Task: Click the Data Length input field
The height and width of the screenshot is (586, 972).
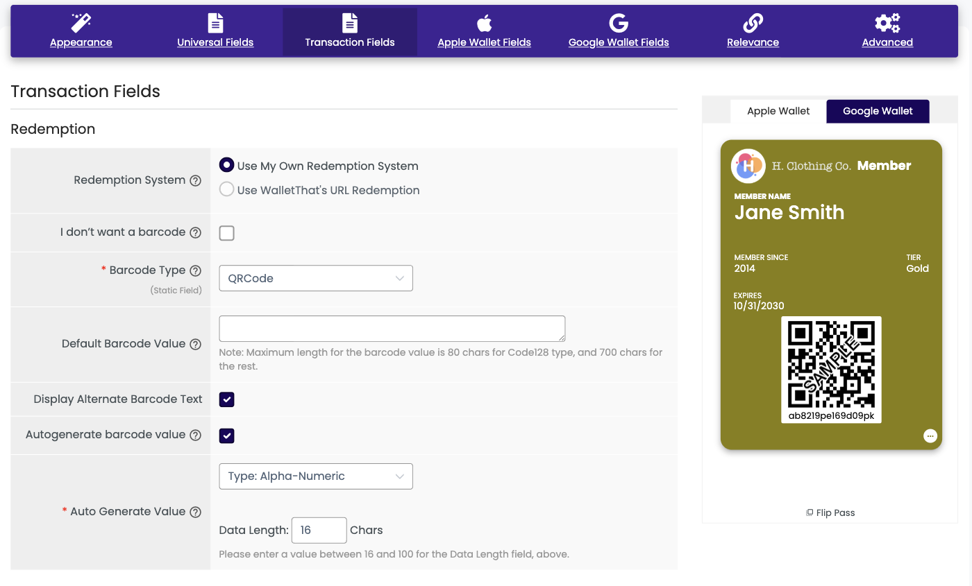Action: click(319, 531)
